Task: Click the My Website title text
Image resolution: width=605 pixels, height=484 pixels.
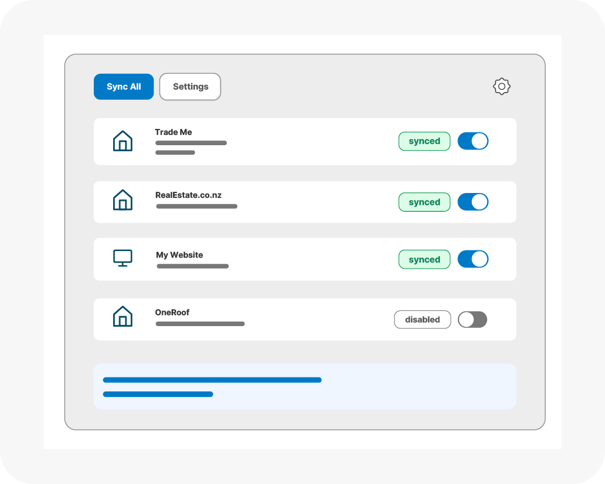Action: point(179,255)
